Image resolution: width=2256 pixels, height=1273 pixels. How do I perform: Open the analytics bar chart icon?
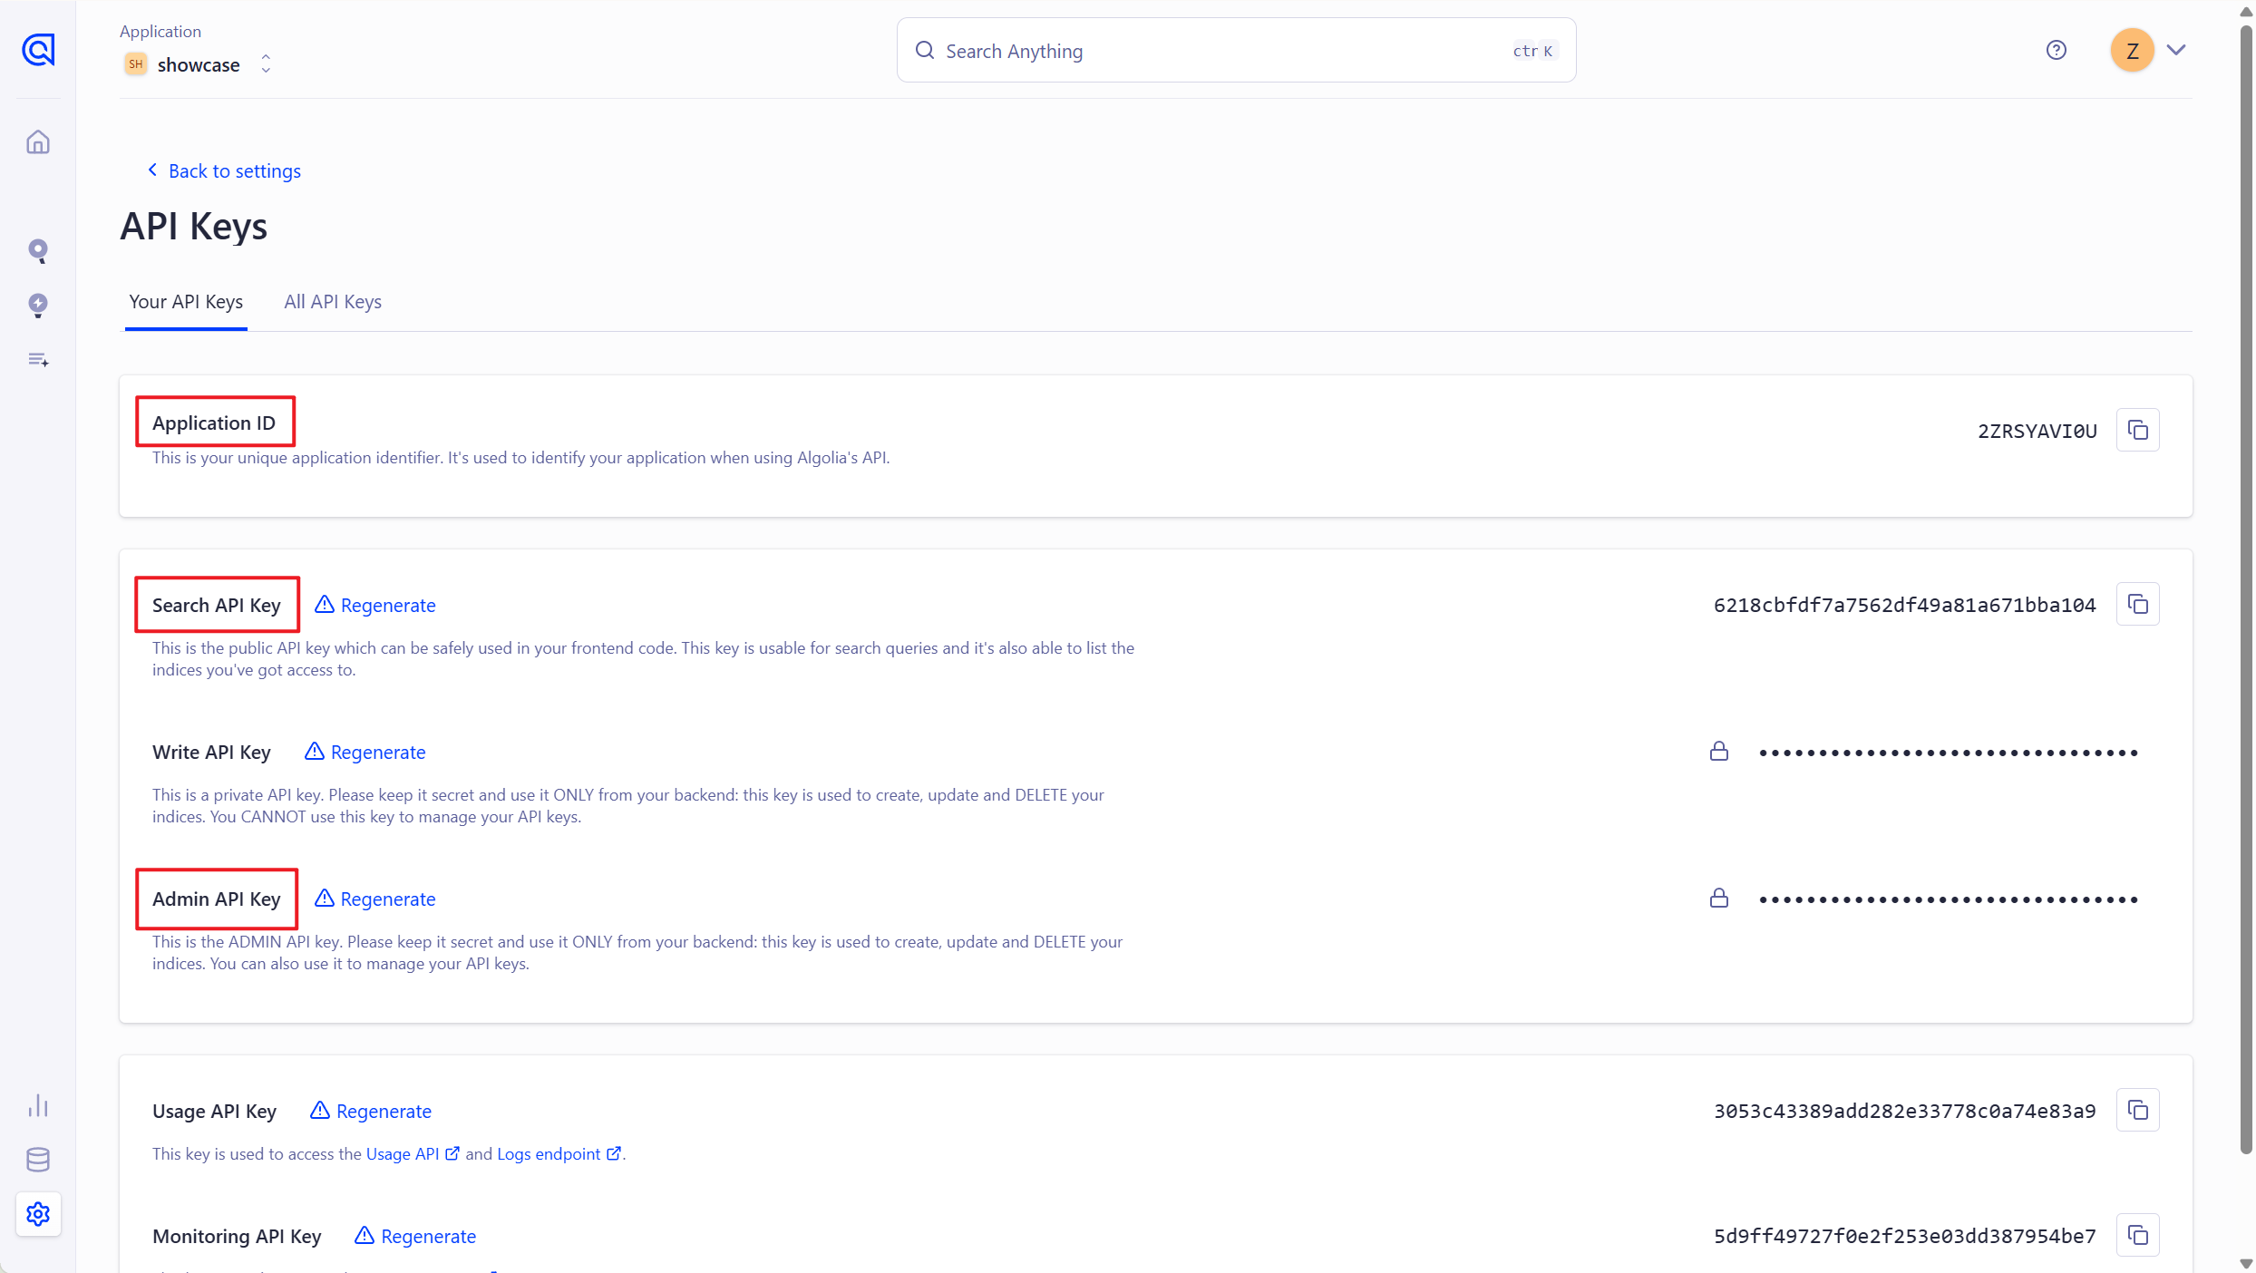coord(38,1104)
